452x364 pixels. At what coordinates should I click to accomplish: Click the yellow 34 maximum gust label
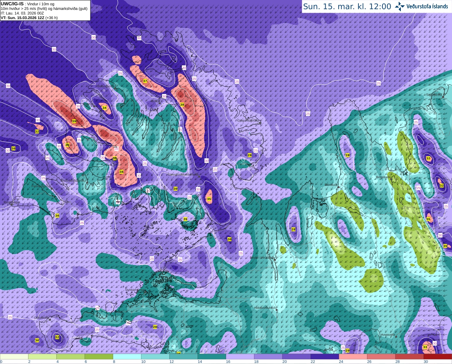104,108
